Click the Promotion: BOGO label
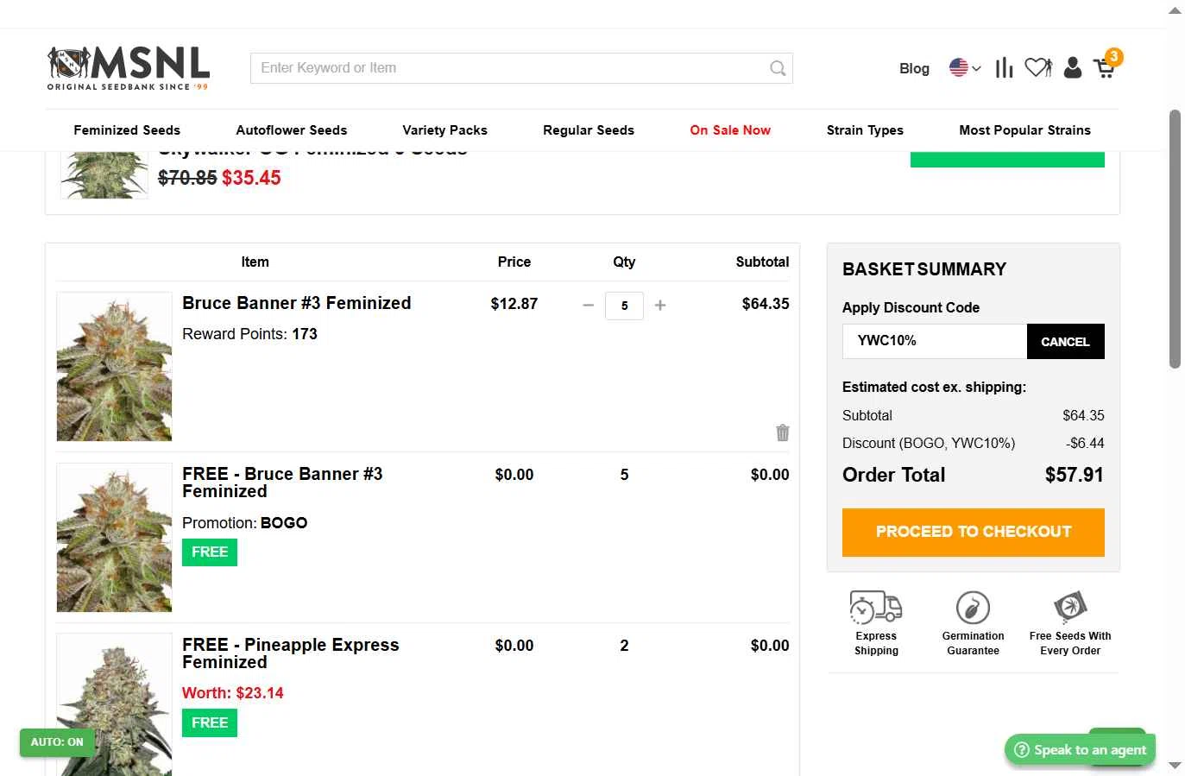Image resolution: width=1185 pixels, height=776 pixels. pos(245,523)
